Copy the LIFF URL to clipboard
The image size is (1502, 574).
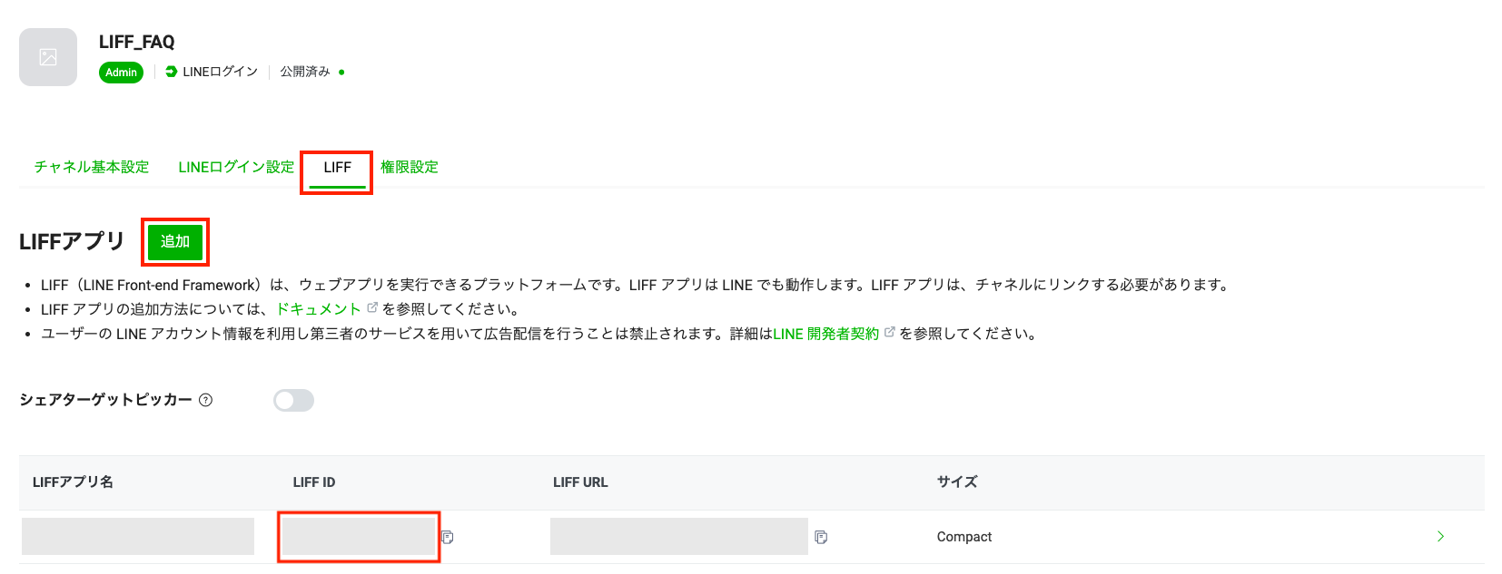coord(821,537)
